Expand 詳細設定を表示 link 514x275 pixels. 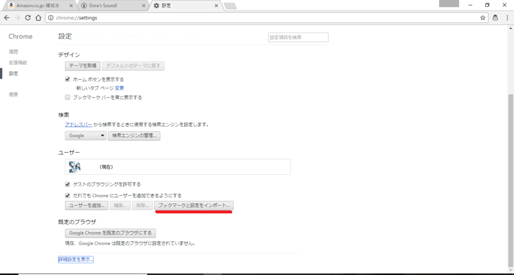[x=76, y=259]
